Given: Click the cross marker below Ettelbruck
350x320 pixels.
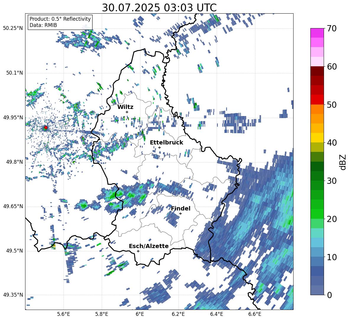Looking at the screenshot, I should [x=159, y=147].
